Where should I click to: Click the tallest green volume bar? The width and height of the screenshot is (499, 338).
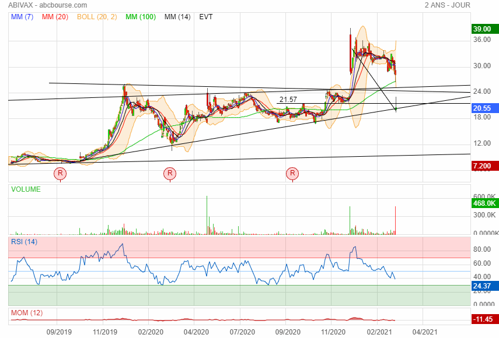(207, 215)
